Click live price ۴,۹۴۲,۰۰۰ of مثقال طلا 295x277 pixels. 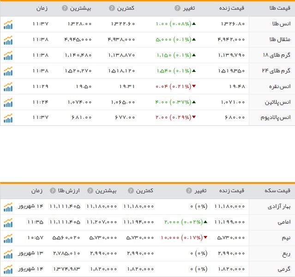[x=231, y=40]
